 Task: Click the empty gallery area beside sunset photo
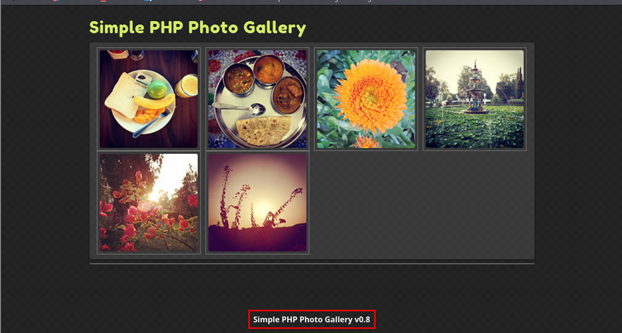[421, 202]
